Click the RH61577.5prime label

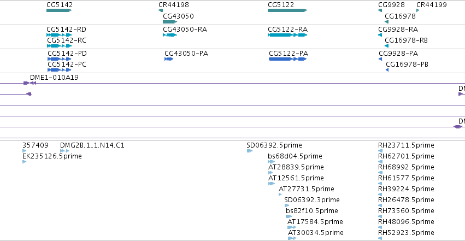[x=406, y=178]
